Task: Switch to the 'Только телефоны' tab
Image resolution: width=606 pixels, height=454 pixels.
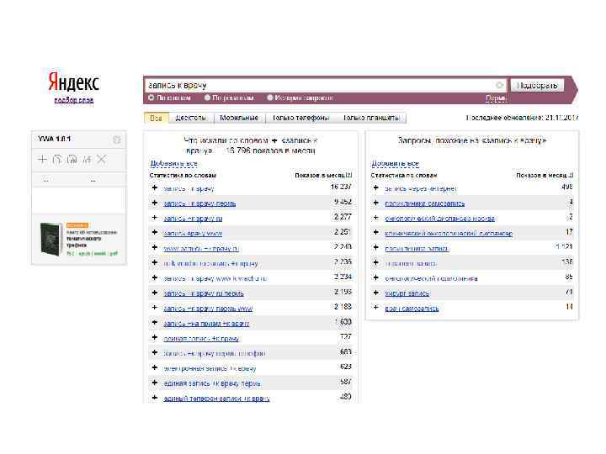Action: coord(300,119)
